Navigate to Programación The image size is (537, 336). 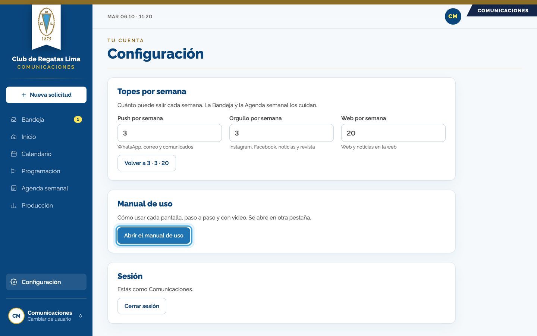46,171
